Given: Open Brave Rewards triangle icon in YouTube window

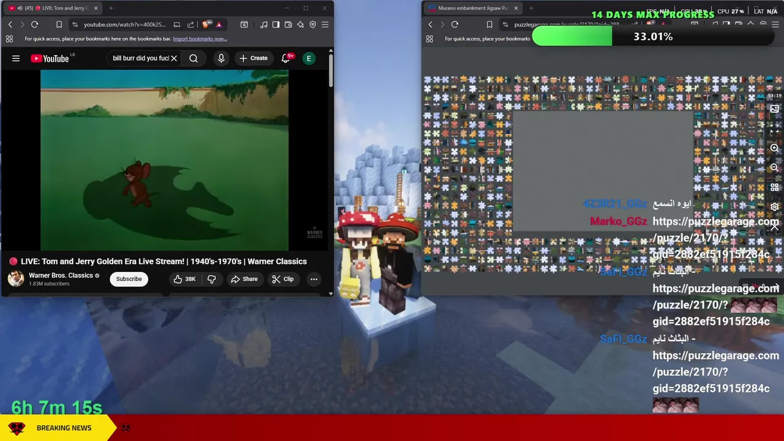Looking at the screenshot, I should click(x=219, y=24).
